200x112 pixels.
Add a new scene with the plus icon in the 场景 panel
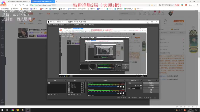(49, 95)
